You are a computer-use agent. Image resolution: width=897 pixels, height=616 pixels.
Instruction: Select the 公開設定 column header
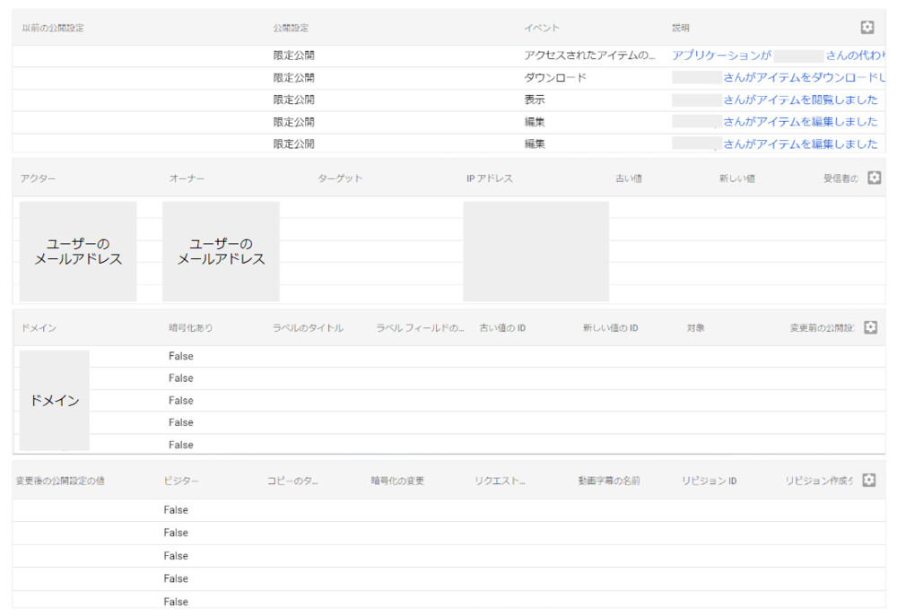(x=291, y=29)
